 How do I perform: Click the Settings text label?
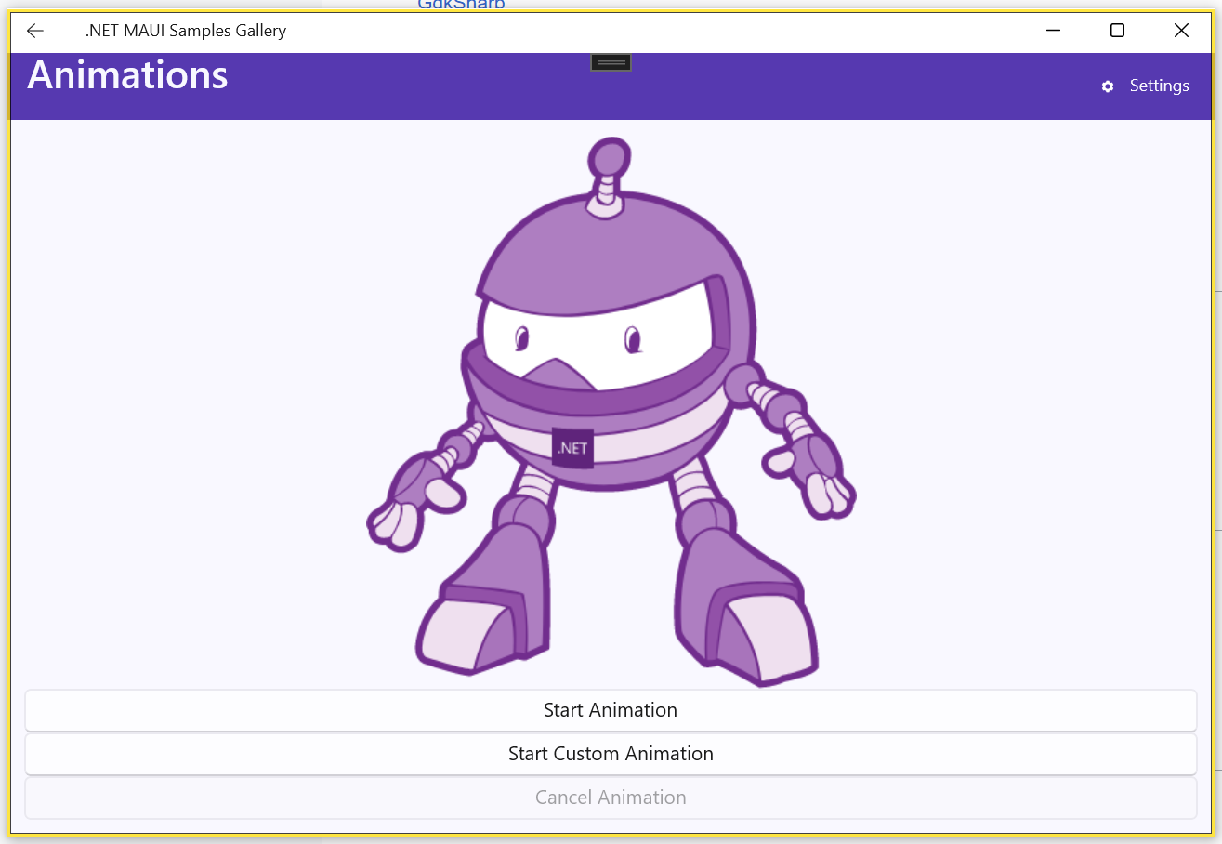click(1159, 86)
